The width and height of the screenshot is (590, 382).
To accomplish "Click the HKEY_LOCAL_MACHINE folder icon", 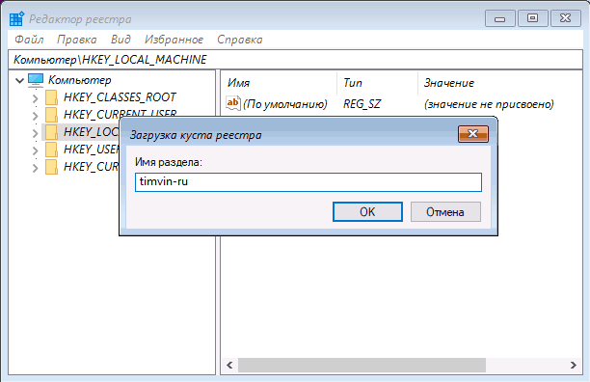I will click(x=51, y=132).
